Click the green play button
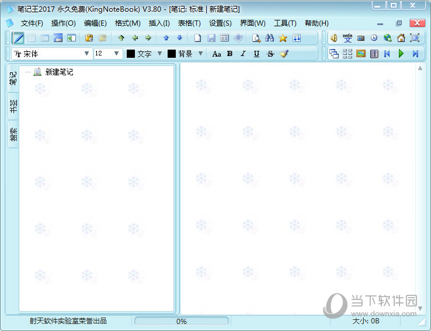 401,54
